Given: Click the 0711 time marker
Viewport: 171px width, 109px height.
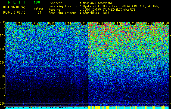Looking at the screenshot, I should pyautogui.click(x=19, y=23).
